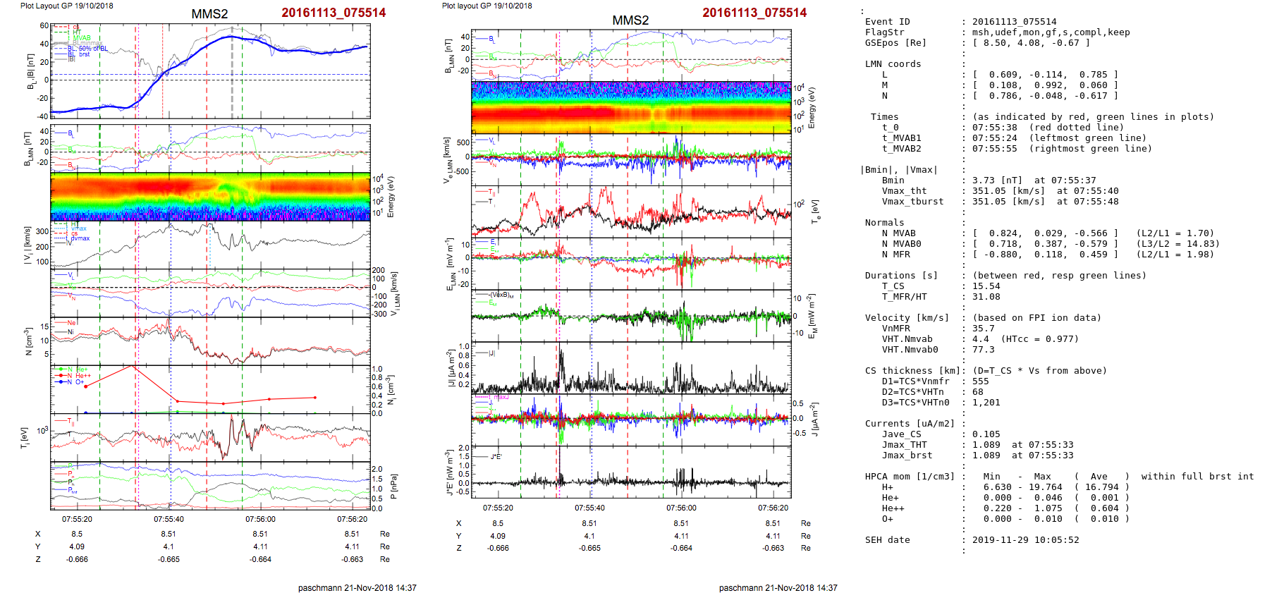Click the MMS2 title above left plot
1272x593 pixels.
[209, 14]
